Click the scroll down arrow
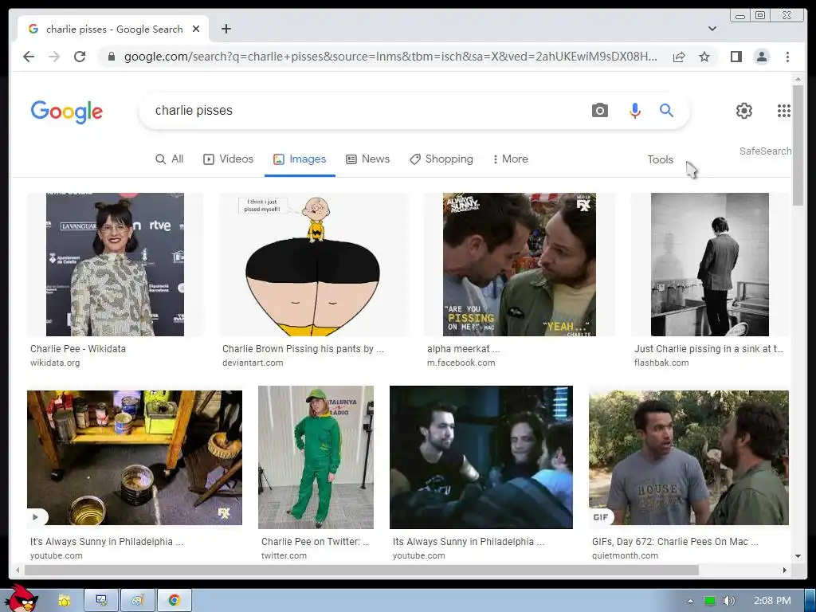The image size is (816, 612). (798, 555)
